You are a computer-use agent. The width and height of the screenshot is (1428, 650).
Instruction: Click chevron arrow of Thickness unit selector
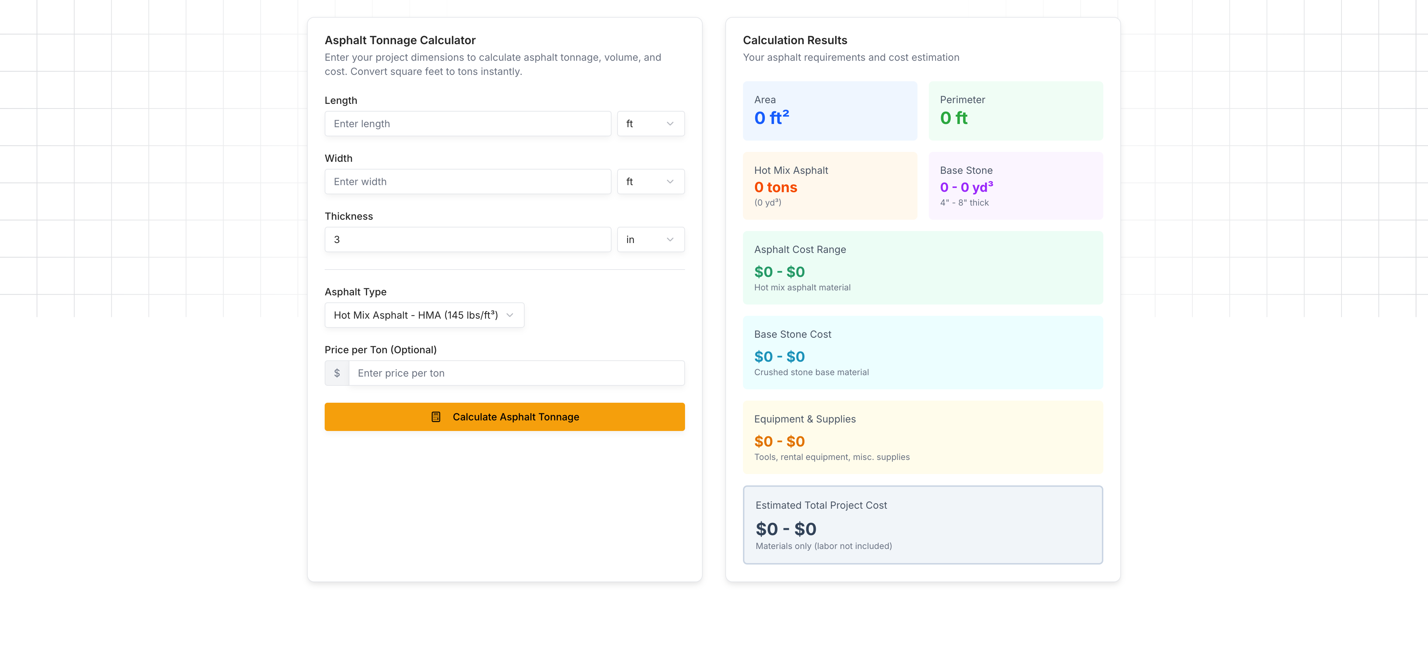669,240
